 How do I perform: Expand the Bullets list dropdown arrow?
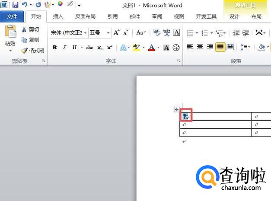click(x=197, y=33)
